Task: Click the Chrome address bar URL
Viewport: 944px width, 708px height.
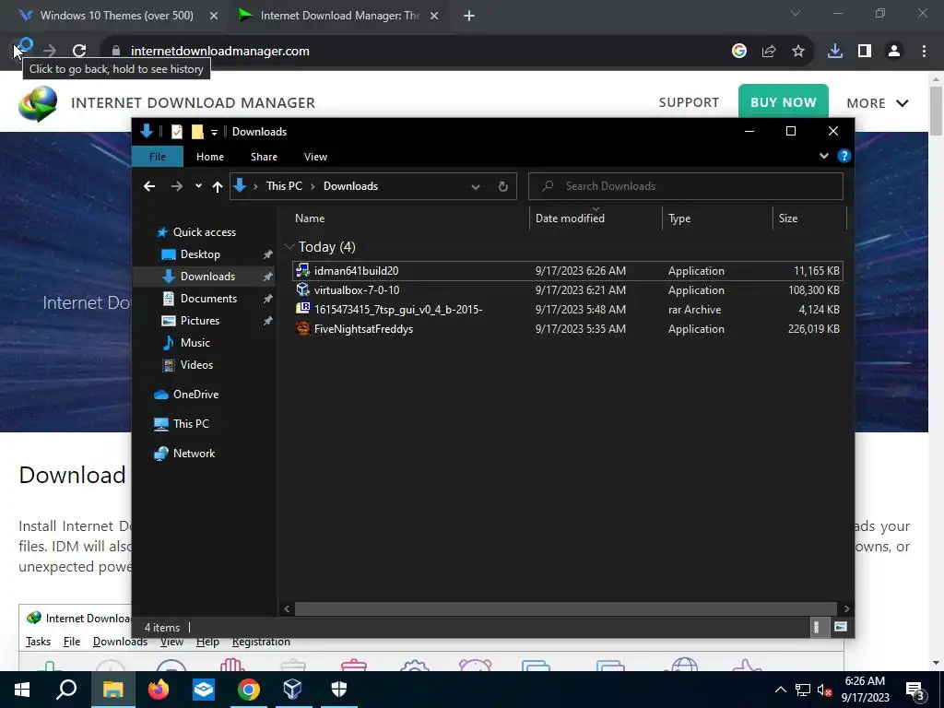Action: pyautogui.click(x=219, y=52)
